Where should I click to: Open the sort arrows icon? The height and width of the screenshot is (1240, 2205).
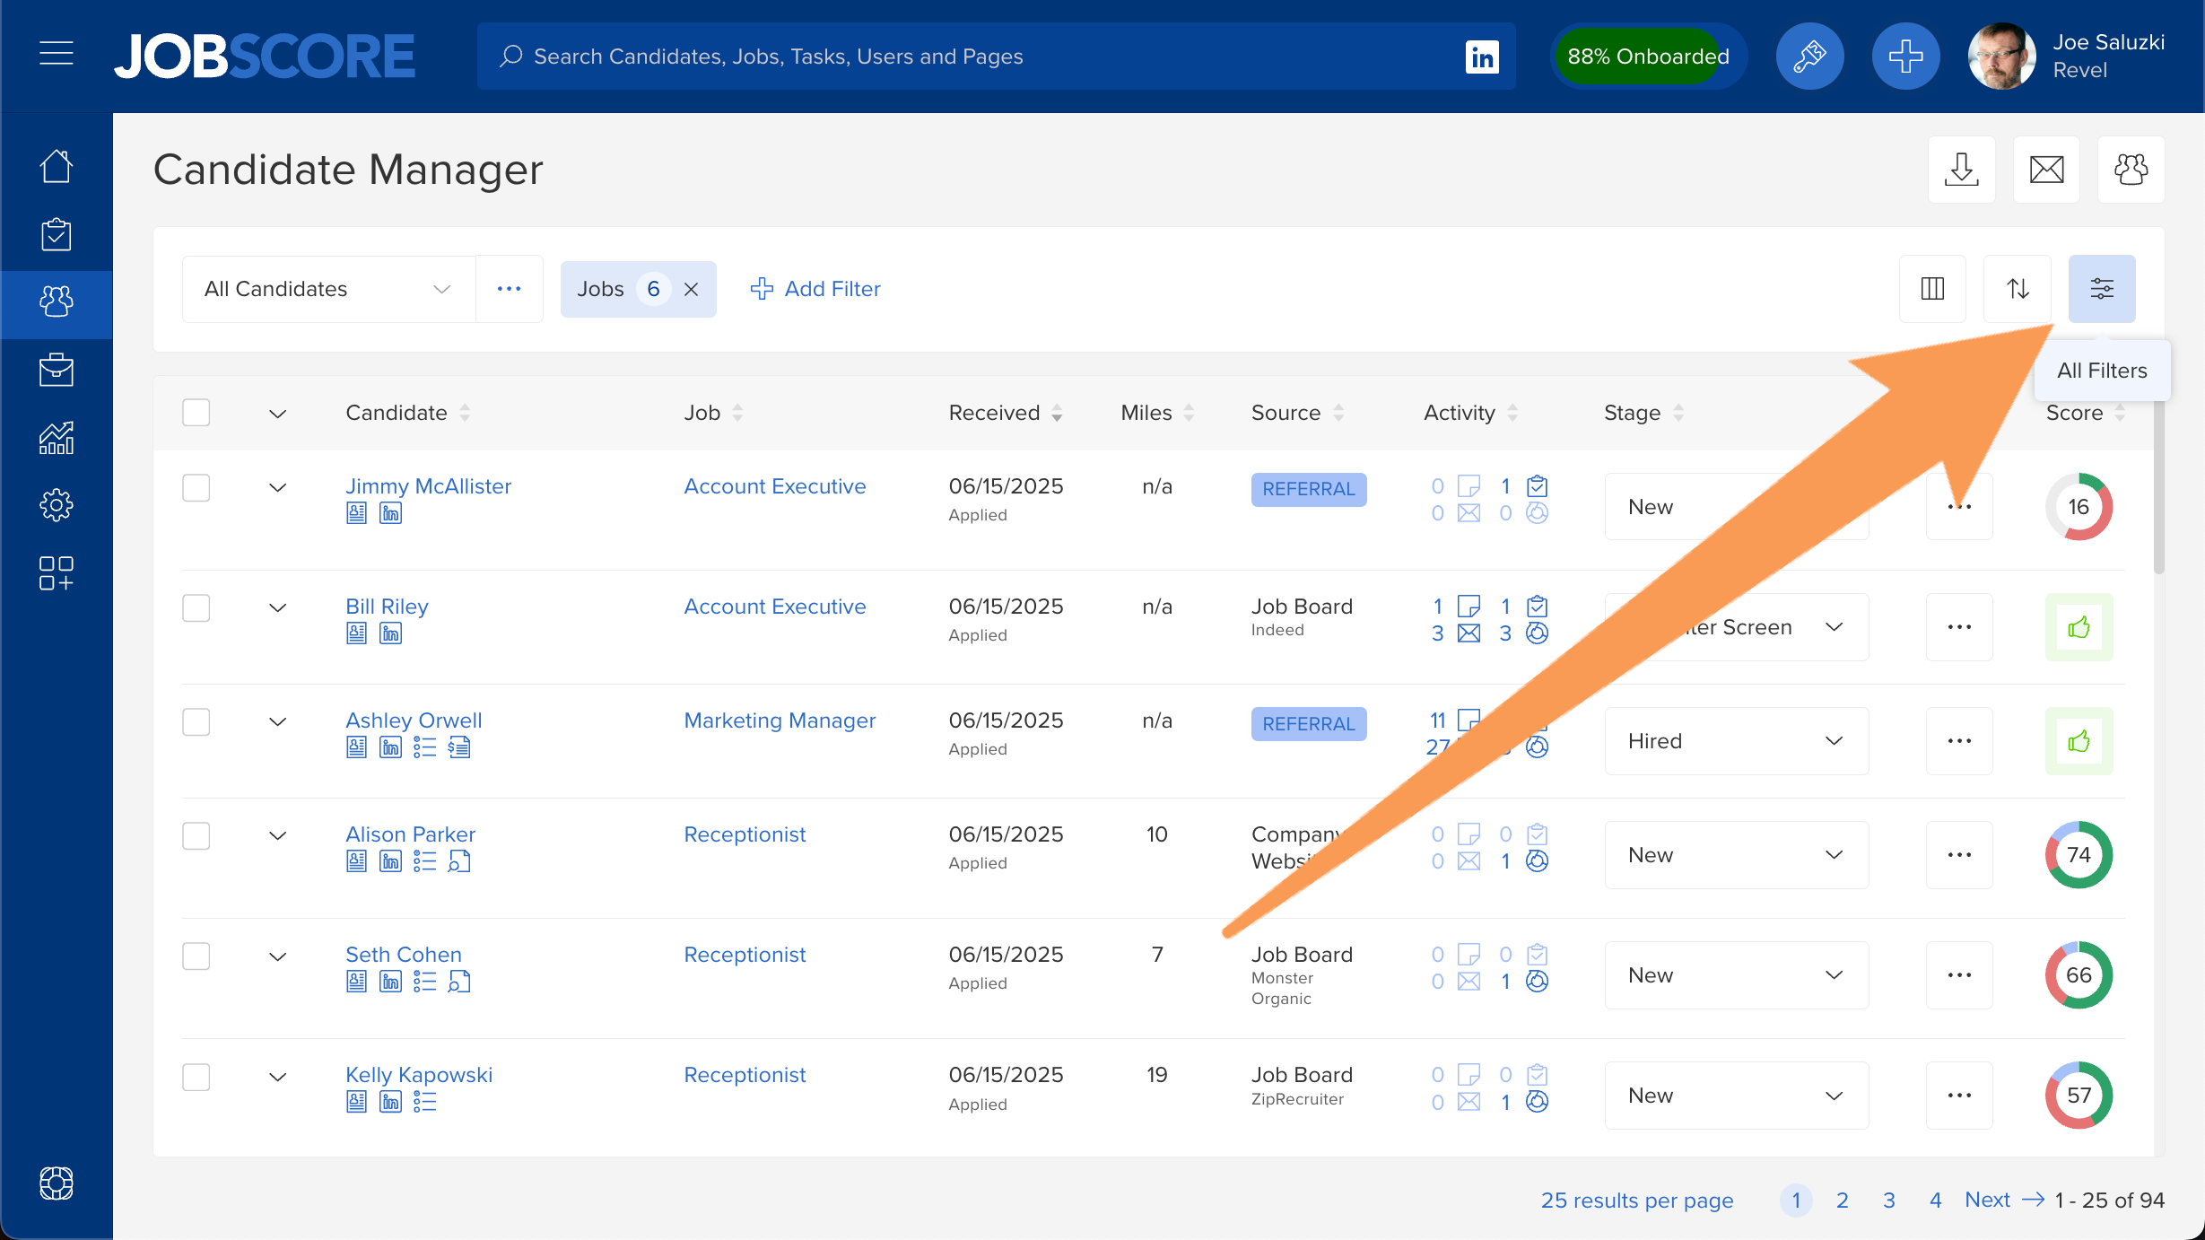pos(2018,289)
